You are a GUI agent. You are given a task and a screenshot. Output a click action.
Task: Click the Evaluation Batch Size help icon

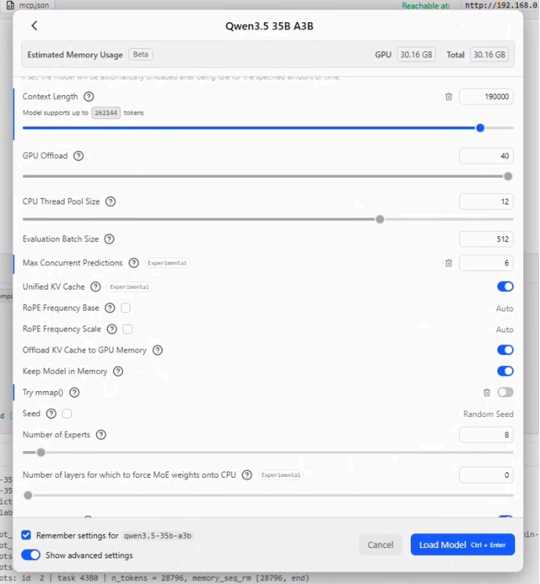(109, 239)
